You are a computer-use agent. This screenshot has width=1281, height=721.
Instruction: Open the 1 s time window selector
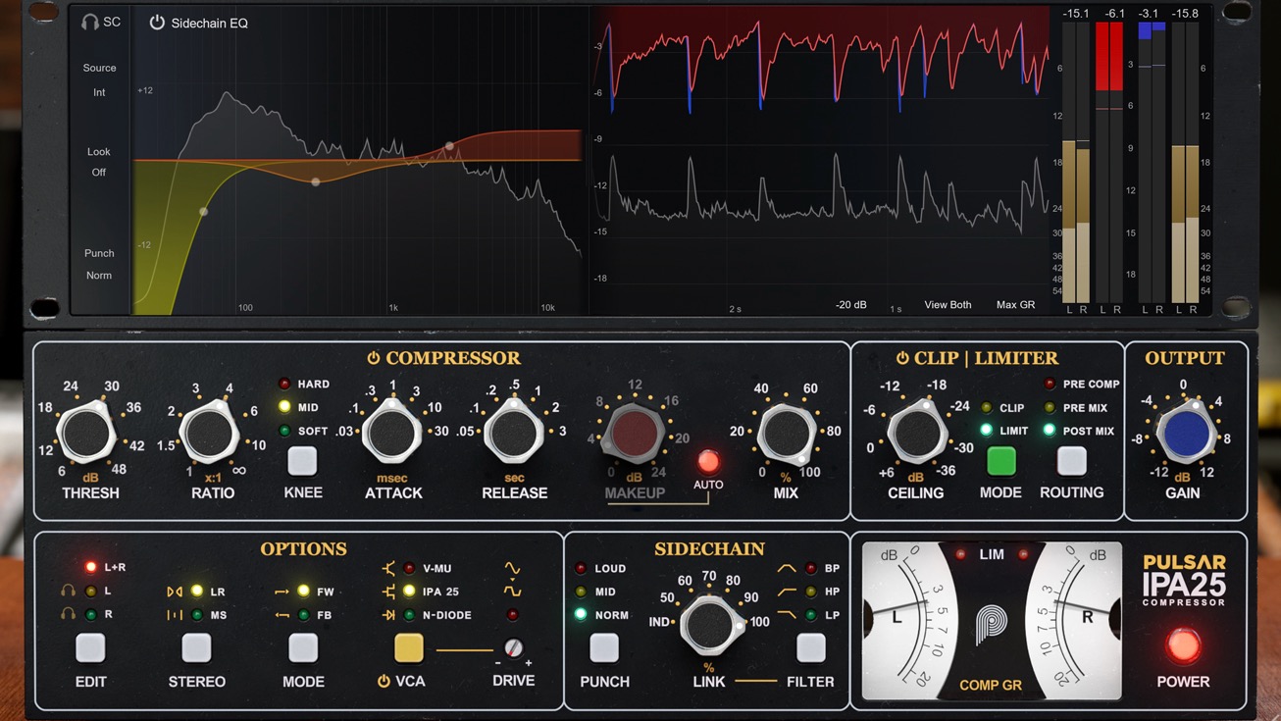pos(896,308)
